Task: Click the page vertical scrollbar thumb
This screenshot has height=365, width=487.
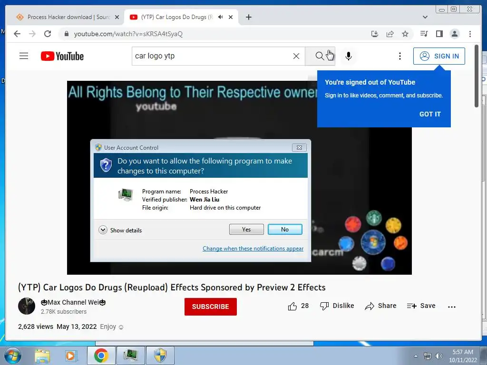Action: pos(477,76)
